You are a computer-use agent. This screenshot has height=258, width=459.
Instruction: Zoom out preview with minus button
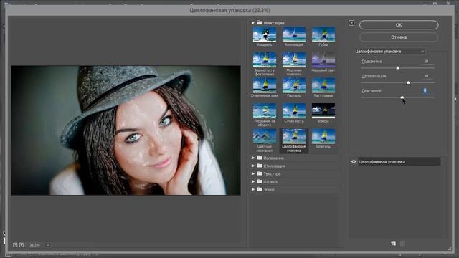(x=15, y=245)
